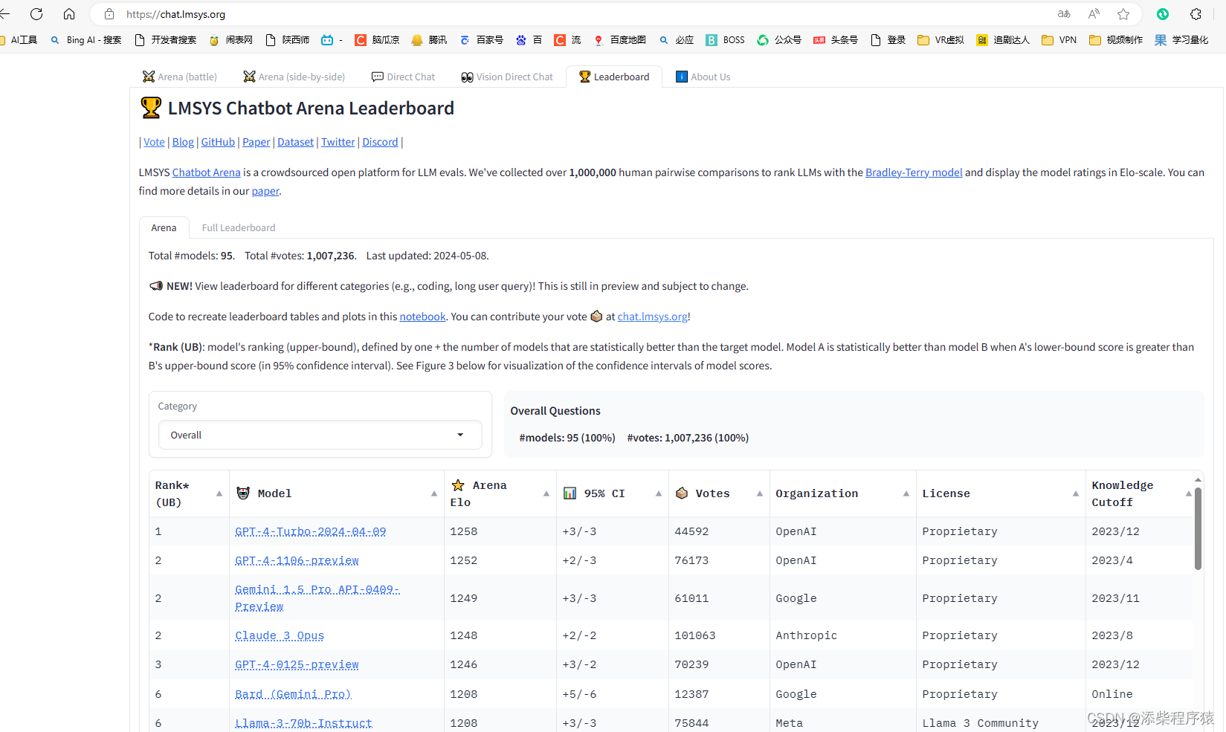Open the 学习量化 bookmark

[x=1181, y=40]
